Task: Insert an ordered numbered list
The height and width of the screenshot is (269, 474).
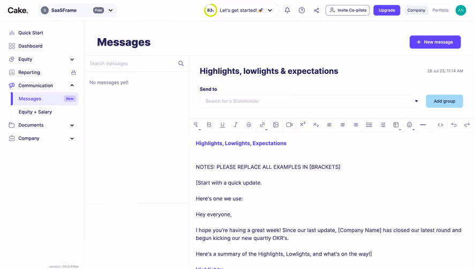Action: pyautogui.click(x=382, y=125)
